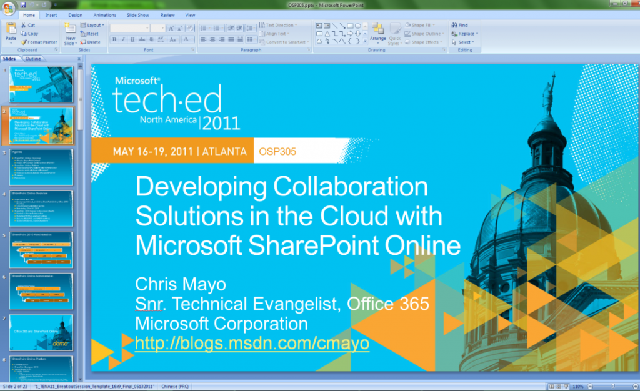This screenshot has height=391, width=640.
Task: Adjust the zoom slider handle
Action: (x=612, y=386)
